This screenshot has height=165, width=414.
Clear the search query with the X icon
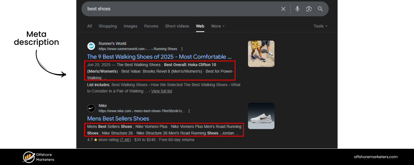[283, 9]
